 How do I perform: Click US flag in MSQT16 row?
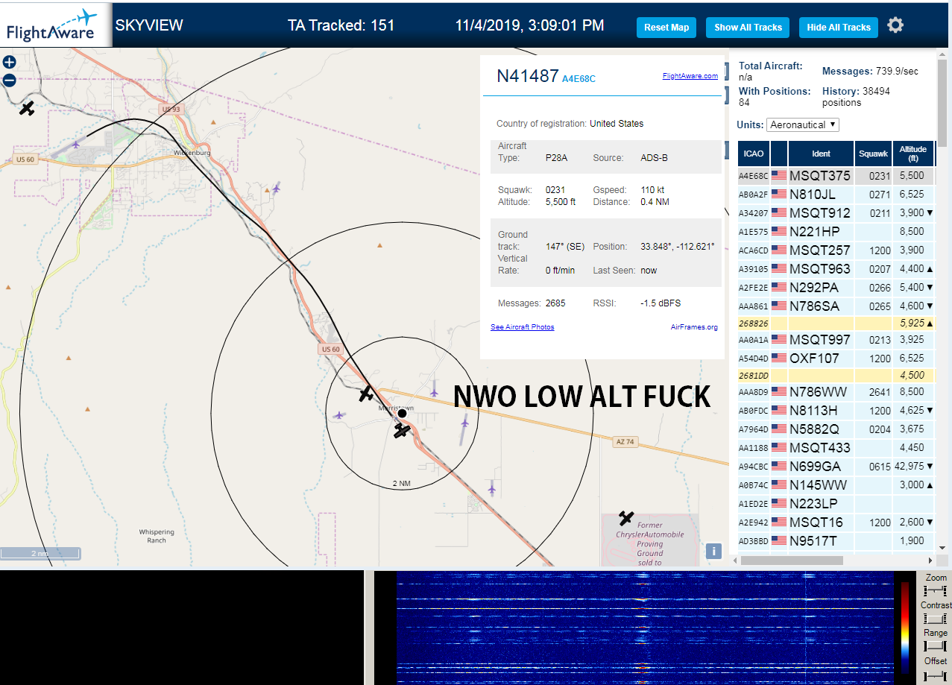[779, 522]
